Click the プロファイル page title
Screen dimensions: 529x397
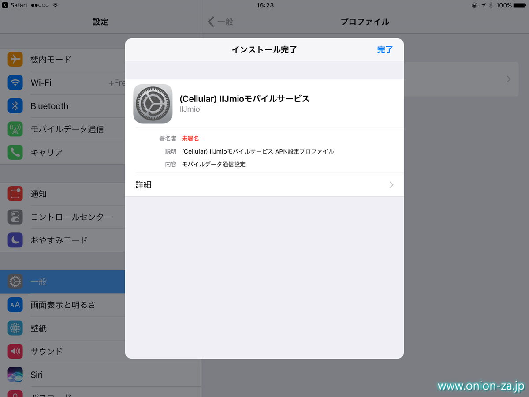point(365,22)
